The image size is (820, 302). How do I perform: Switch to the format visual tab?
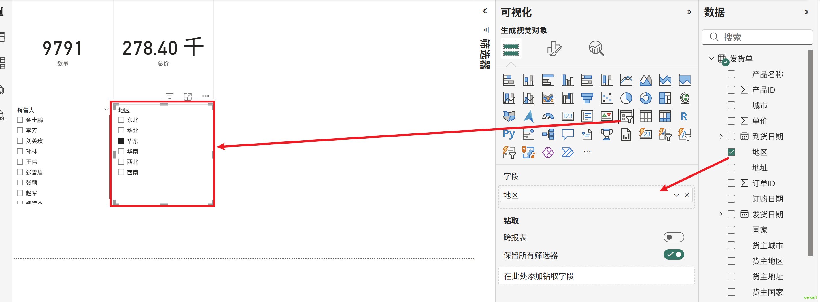pos(554,49)
